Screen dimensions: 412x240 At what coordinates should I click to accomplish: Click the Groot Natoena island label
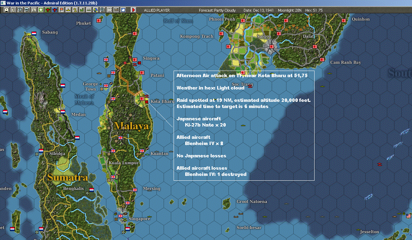pyautogui.click(x=252, y=202)
